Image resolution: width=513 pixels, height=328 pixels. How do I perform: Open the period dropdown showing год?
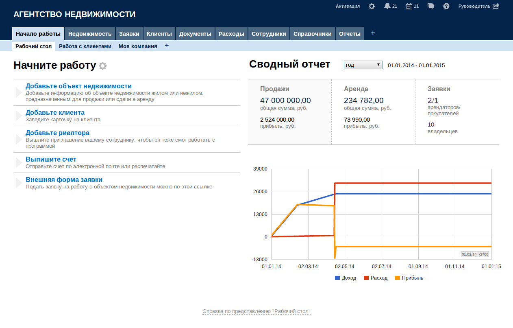tap(363, 65)
